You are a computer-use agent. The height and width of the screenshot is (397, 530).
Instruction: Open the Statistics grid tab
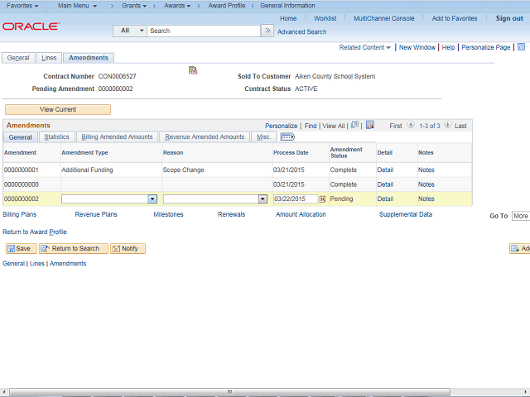[56, 136]
